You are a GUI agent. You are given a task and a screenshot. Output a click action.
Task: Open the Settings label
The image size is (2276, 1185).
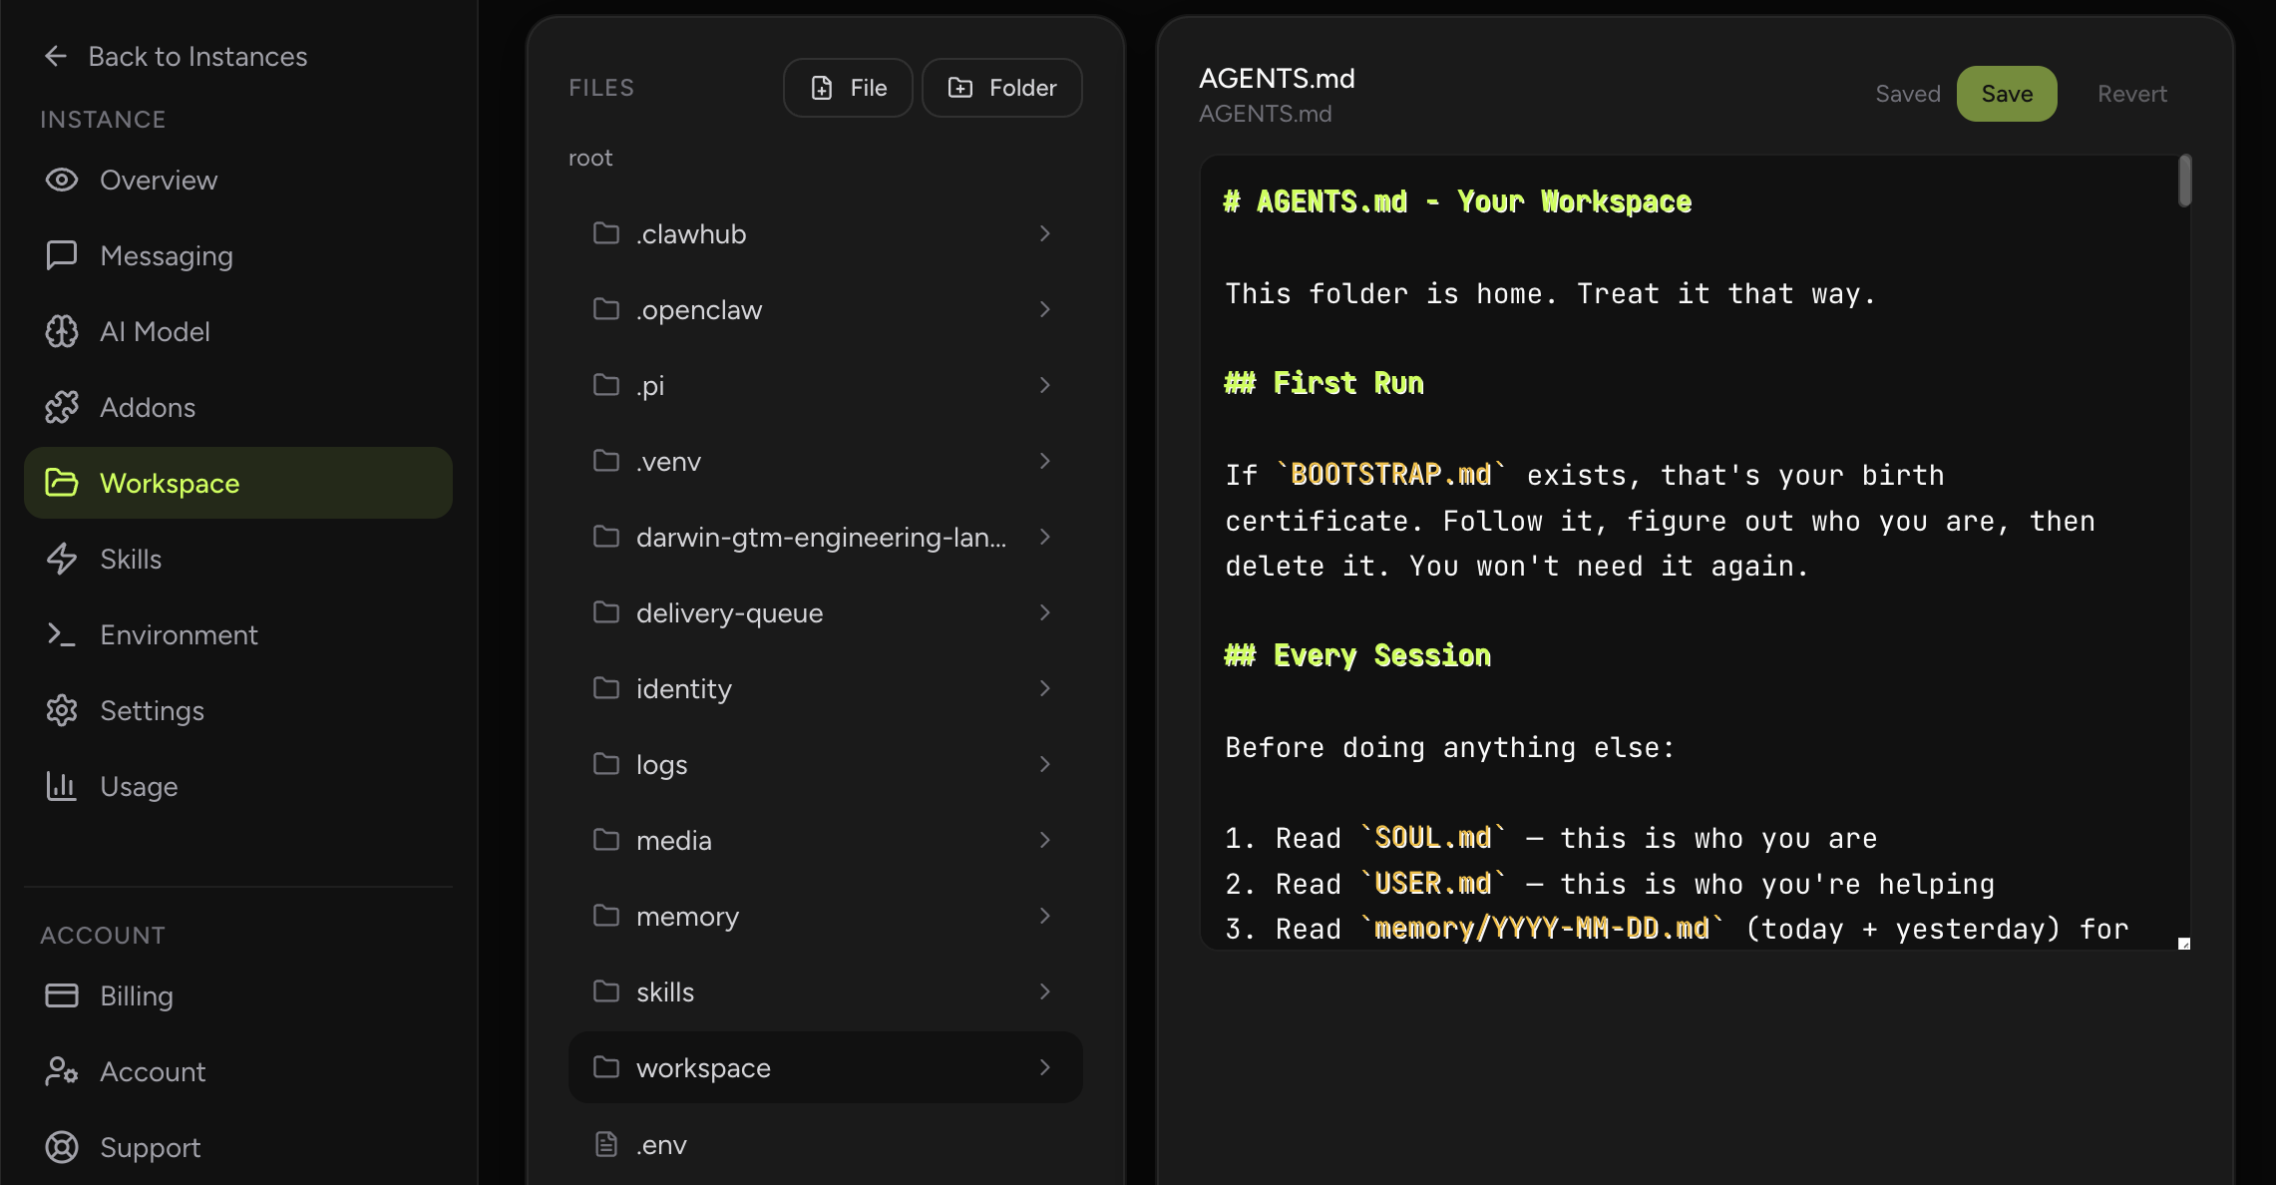(152, 711)
